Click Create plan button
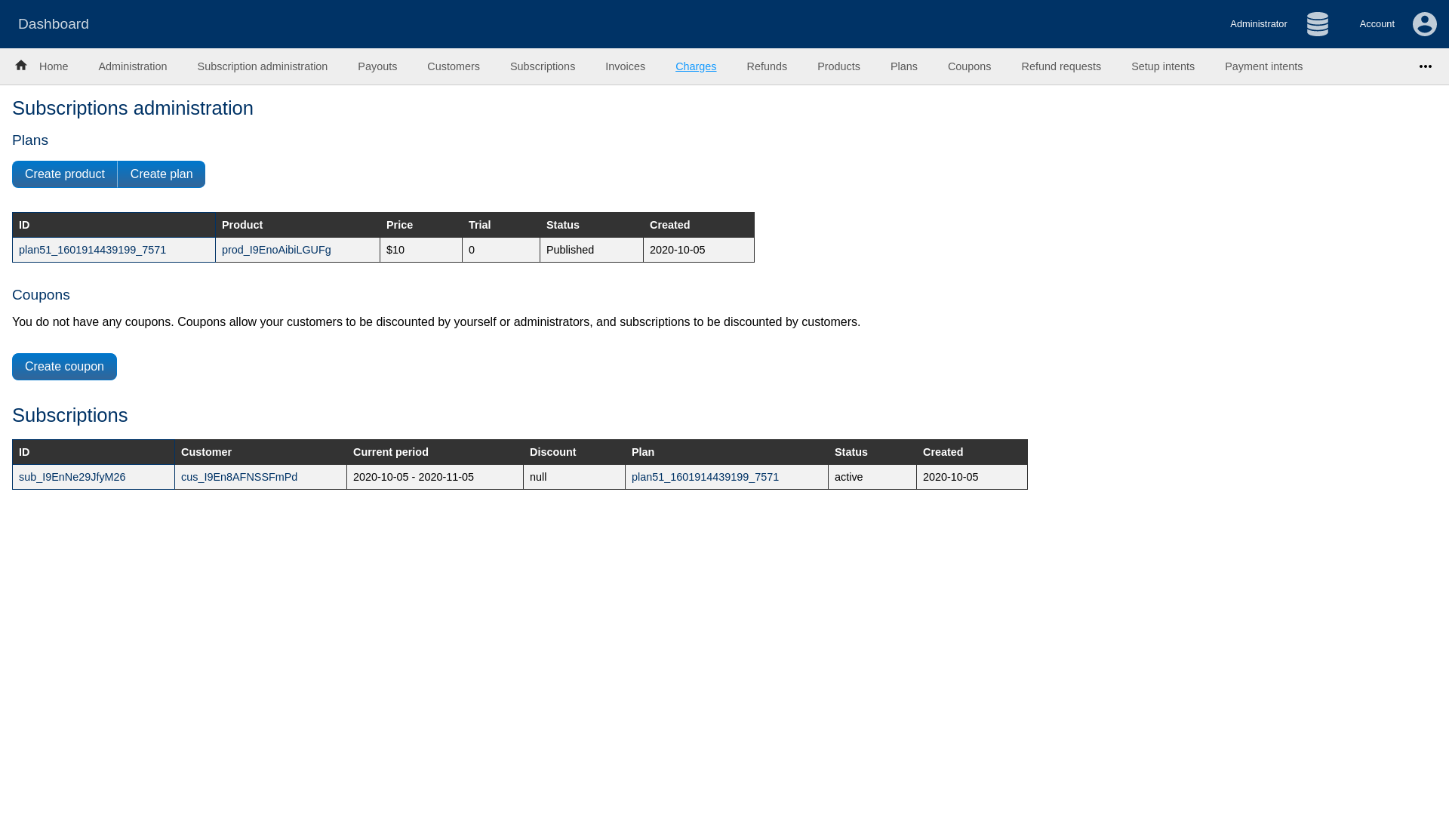 pos(162,174)
